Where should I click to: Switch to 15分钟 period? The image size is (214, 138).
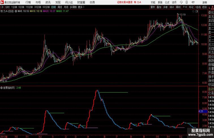(x=29, y=7)
